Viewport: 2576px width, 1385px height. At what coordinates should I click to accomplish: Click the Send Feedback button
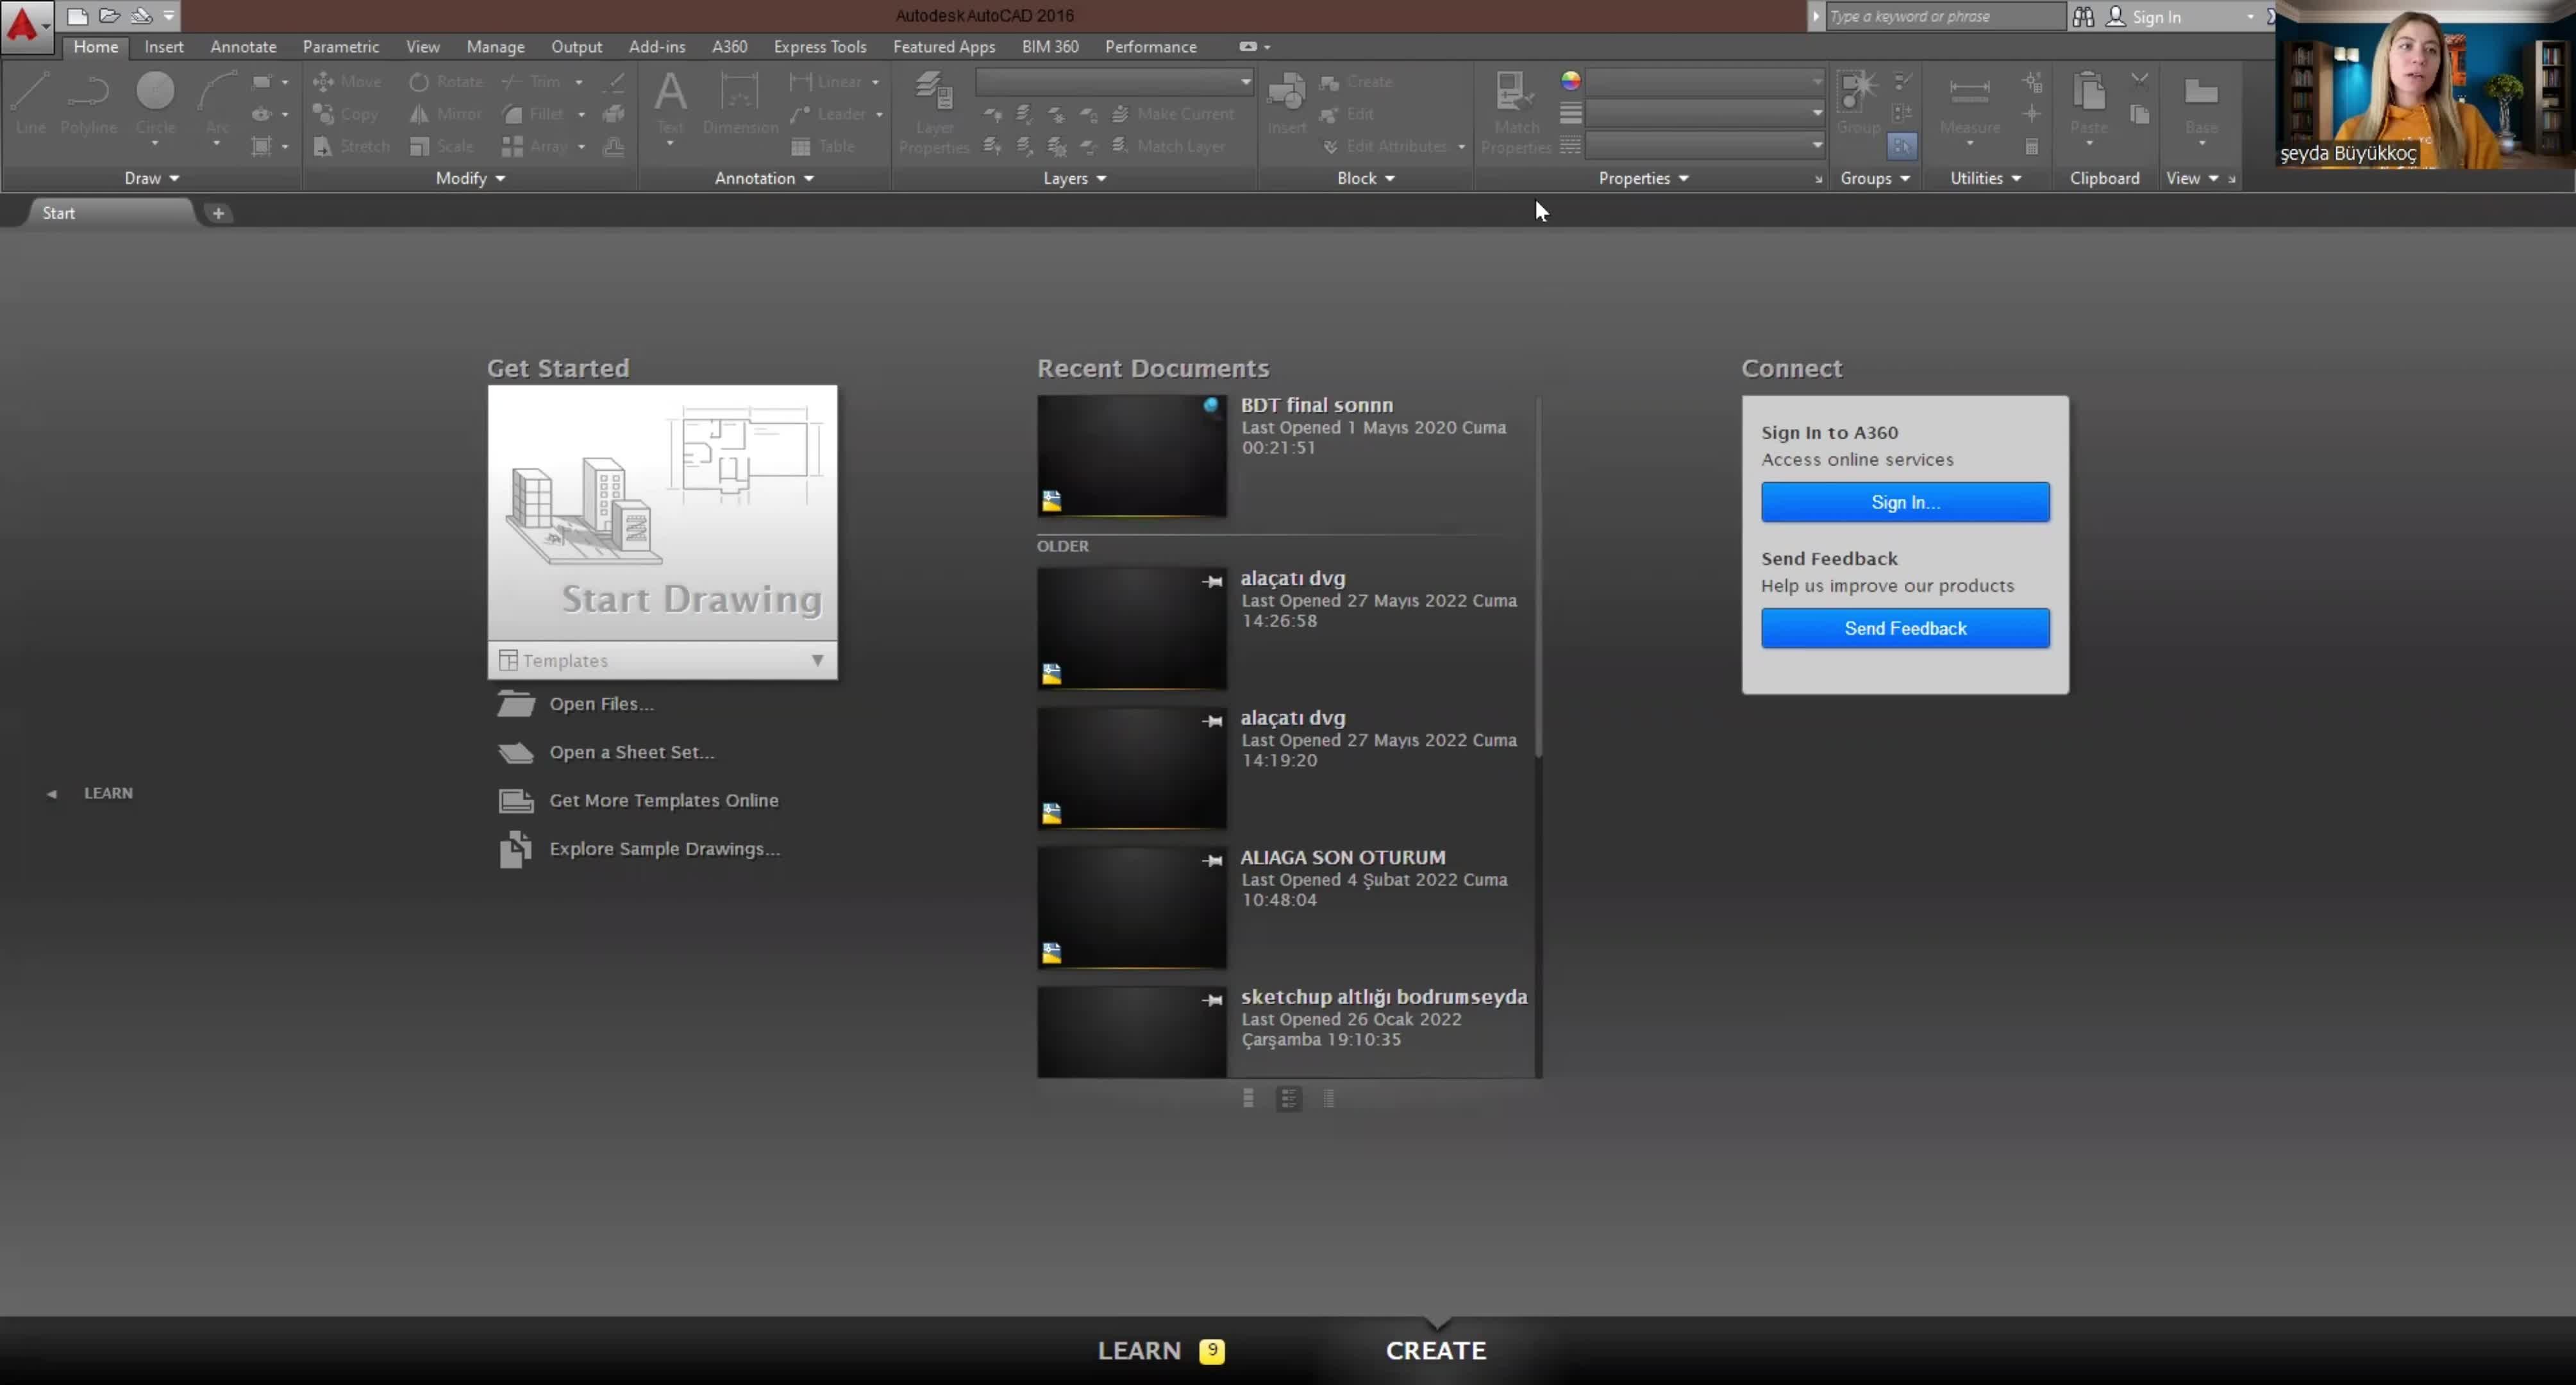[1904, 628]
